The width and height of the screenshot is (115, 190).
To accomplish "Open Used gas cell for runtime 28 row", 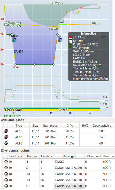I will coord(69,186).
